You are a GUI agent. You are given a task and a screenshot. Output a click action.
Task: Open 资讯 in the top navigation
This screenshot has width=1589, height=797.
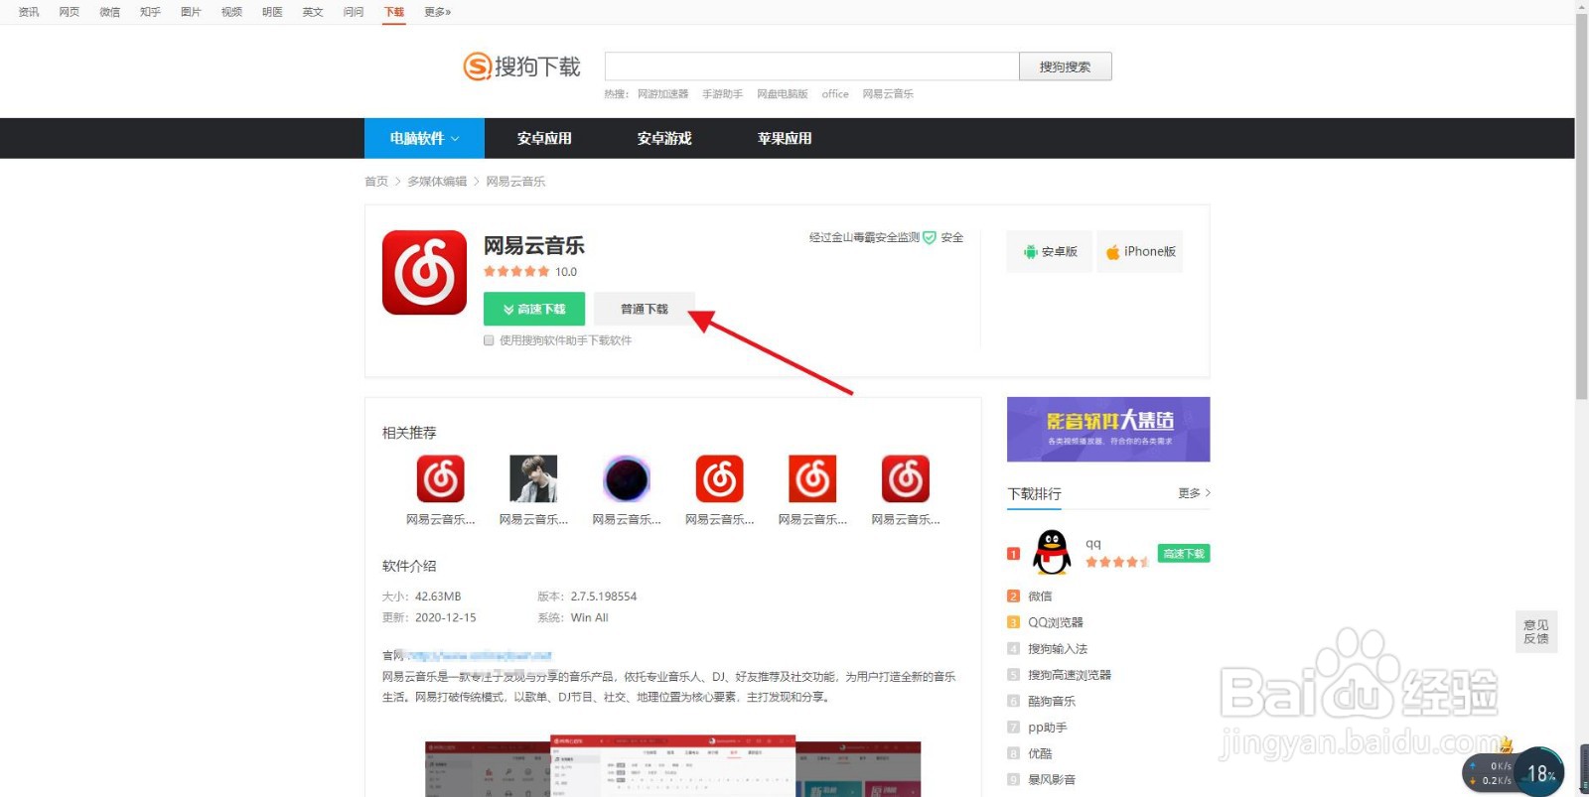tap(29, 12)
